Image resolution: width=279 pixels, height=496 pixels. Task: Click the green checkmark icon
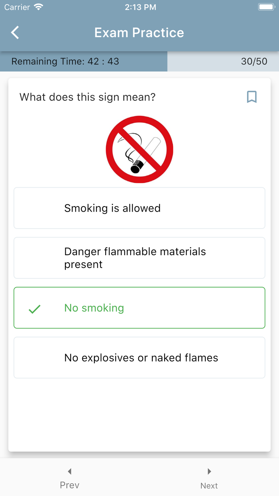(x=35, y=309)
